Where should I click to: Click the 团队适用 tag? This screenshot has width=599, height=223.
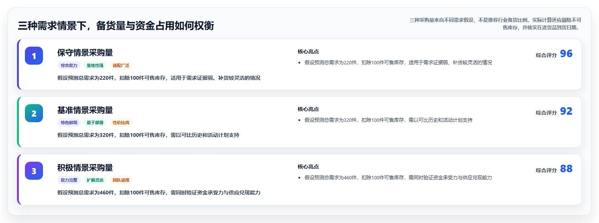click(x=121, y=180)
